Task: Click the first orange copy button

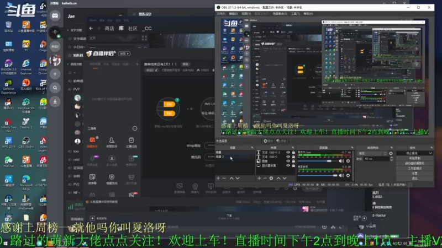Action: (169, 104)
